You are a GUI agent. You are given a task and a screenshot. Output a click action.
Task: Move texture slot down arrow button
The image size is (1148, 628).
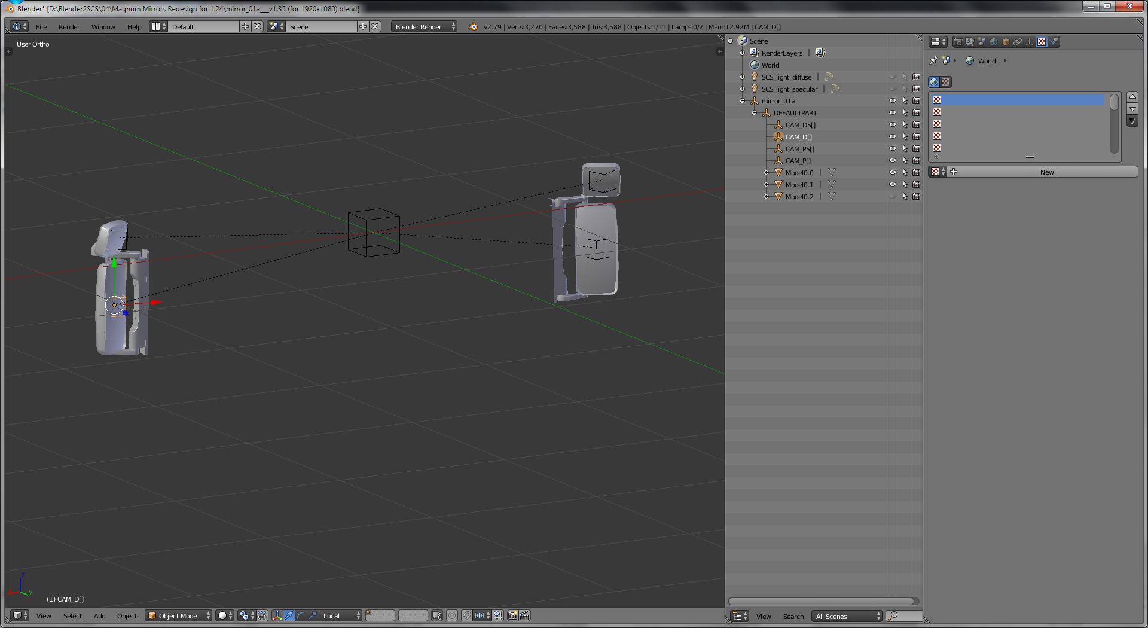(x=1132, y=109)
